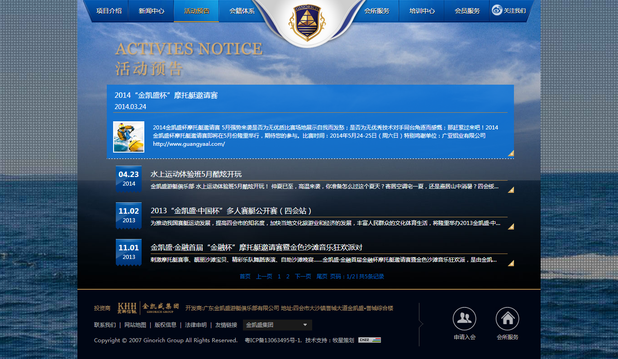The image size is (618, 359).
Task: Open the 项目介绍 navigation tab
Action: pos(108,10)
